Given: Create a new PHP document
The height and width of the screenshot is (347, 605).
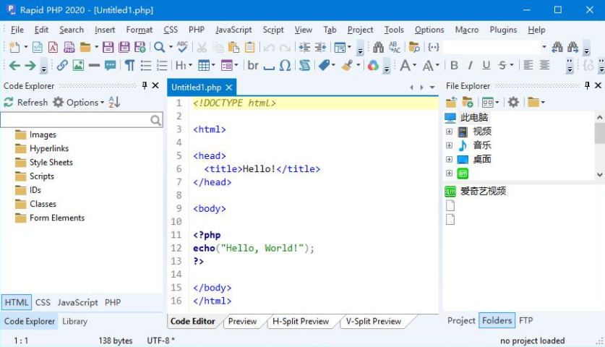Looking at the screenshot, I should [69, 47].
